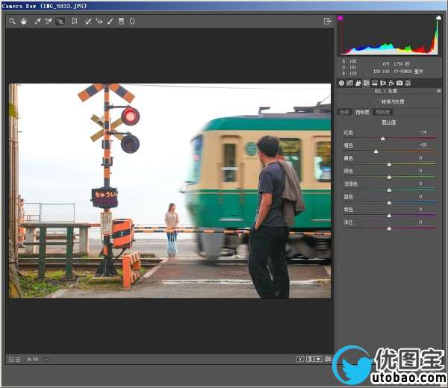The height and width of the screenshot is (388, 448).
Task: Choose the Spot Removal tool
Action: point(87,21)
